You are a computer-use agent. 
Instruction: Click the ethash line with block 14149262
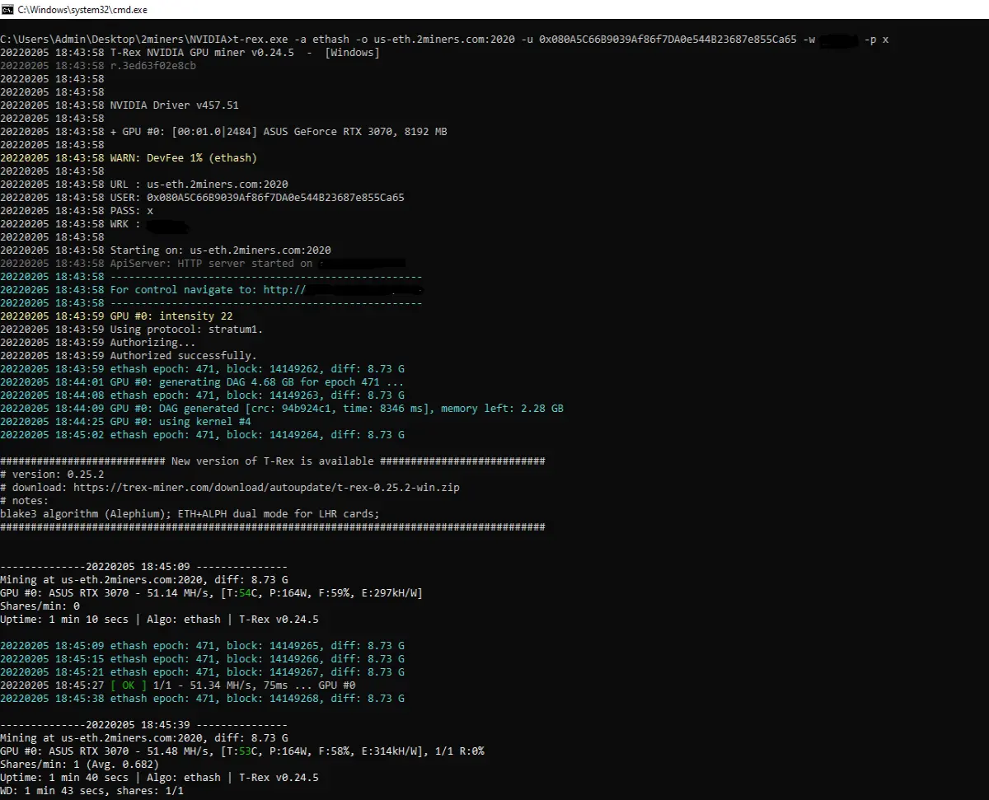[x=202, y=369]
